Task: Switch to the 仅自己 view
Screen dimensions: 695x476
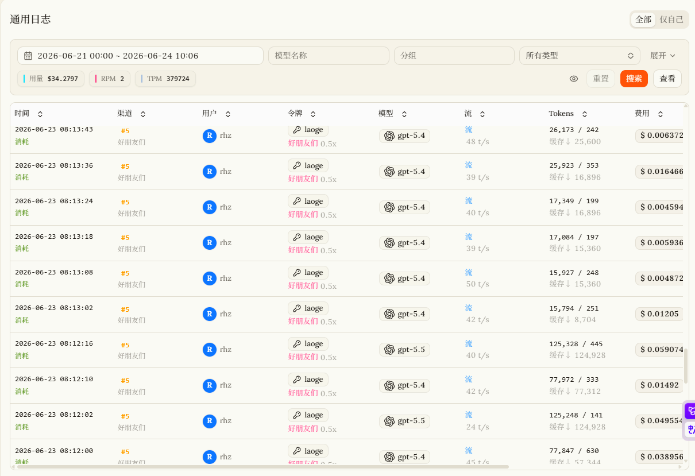Action: tap(671, 20)
